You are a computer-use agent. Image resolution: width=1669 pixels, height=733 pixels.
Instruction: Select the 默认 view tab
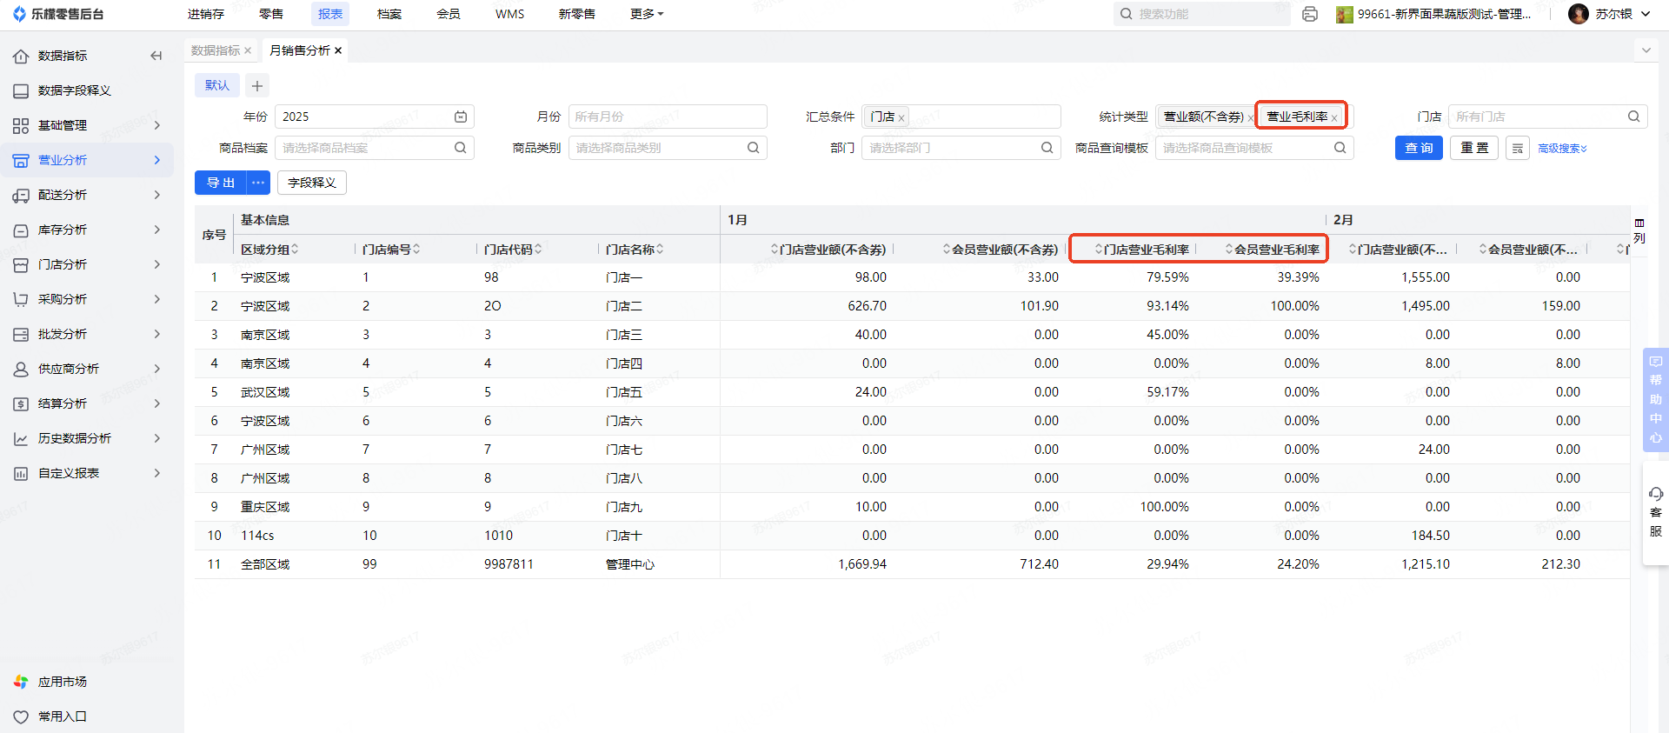click(217, 85)
